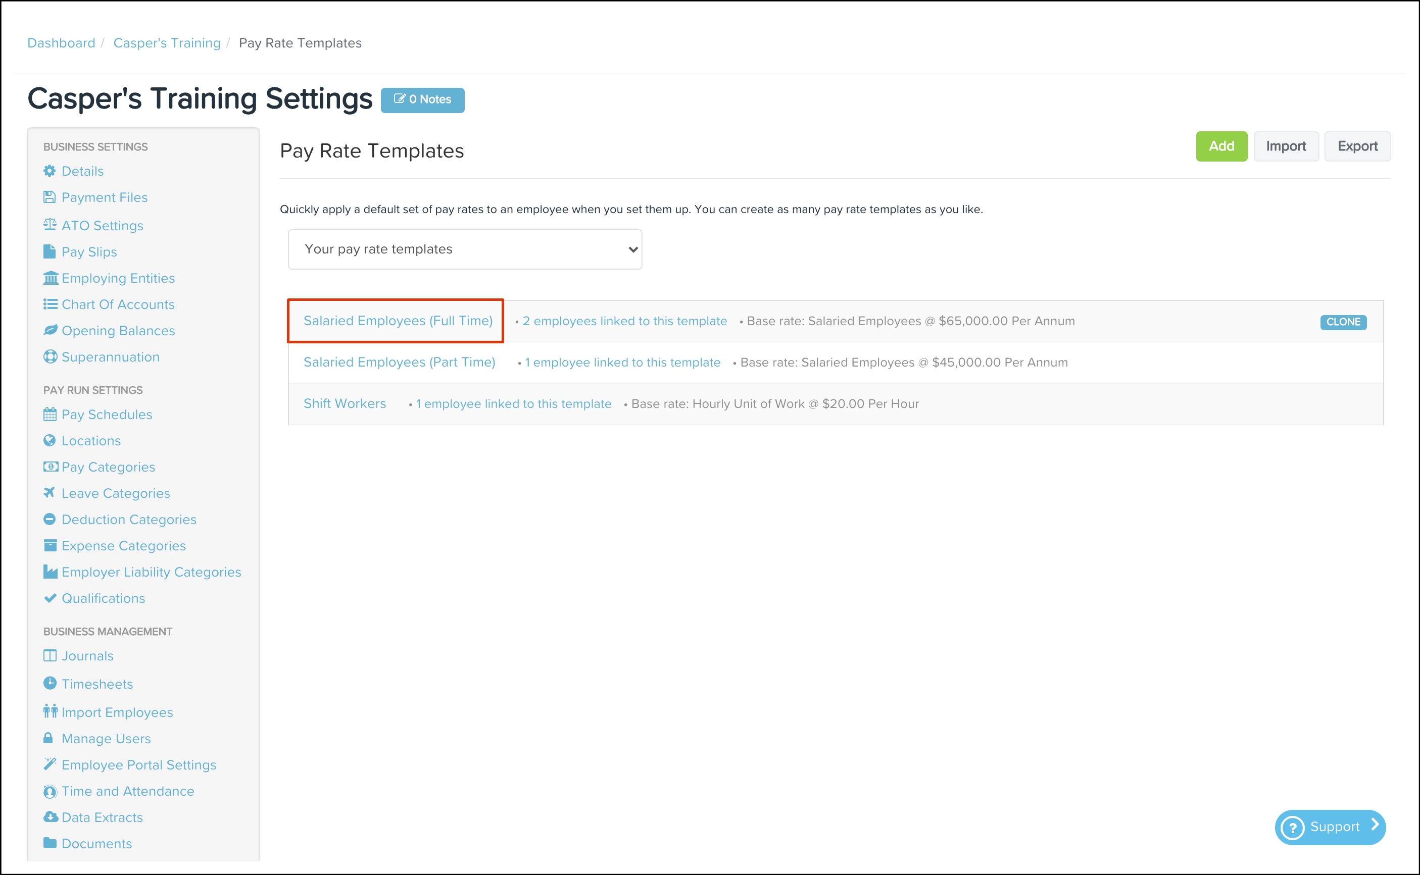Click the factory icon for Employer Liability Categories
Image resolution: width=1420 pixels, height=875 pixels.
click(x=51, y=572)
